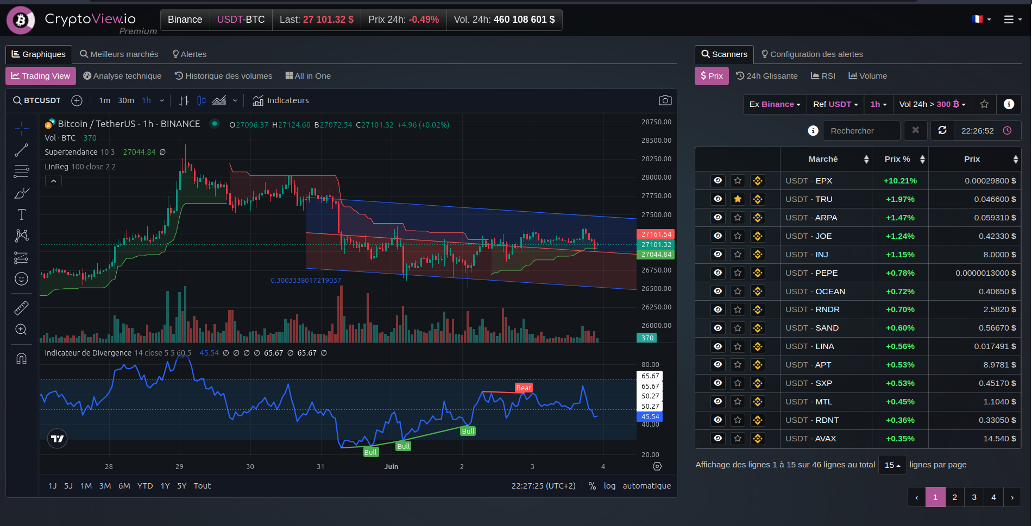Viewport: 1032px width, 526px height.
Task: Change lines per page dropdown
Action: click(x=892, y=465)
